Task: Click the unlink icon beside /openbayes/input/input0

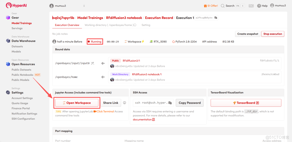Action: [92, 63]
